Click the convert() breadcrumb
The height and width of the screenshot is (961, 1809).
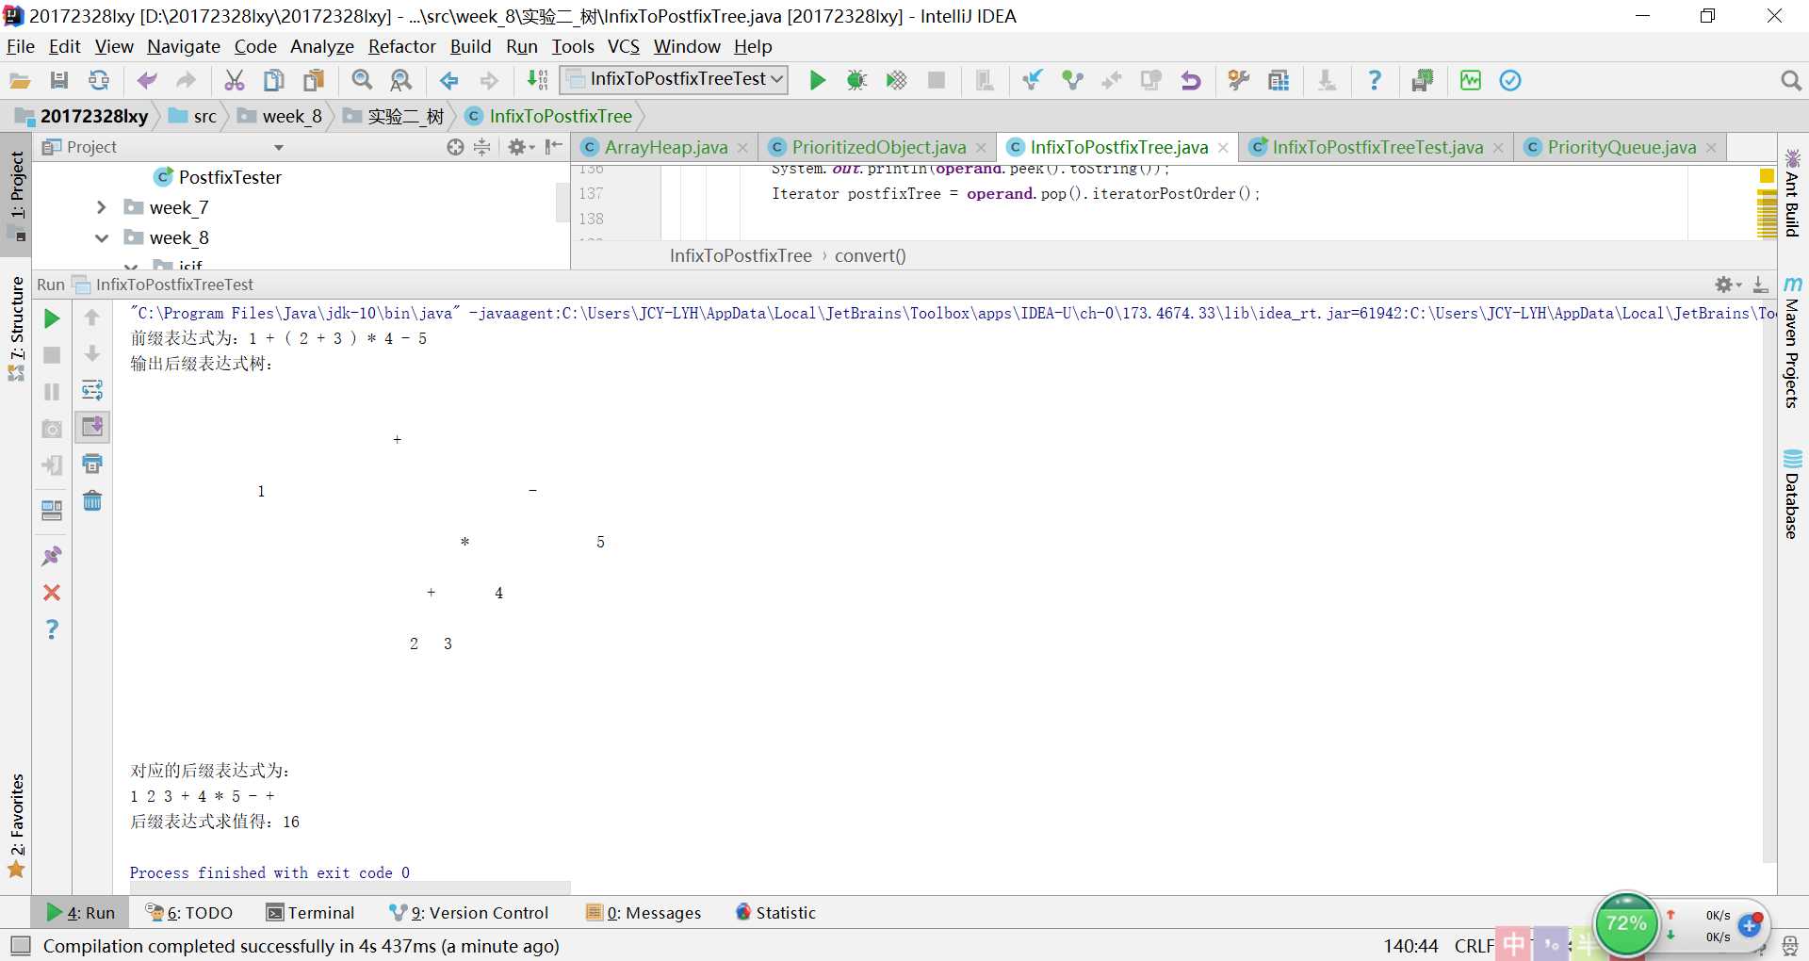(x=870, y=255)
